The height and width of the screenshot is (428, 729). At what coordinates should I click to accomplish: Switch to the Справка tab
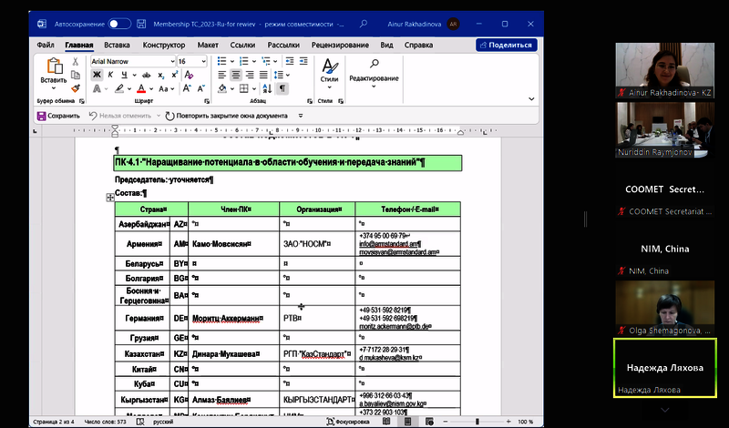click(x=418, y=46)
